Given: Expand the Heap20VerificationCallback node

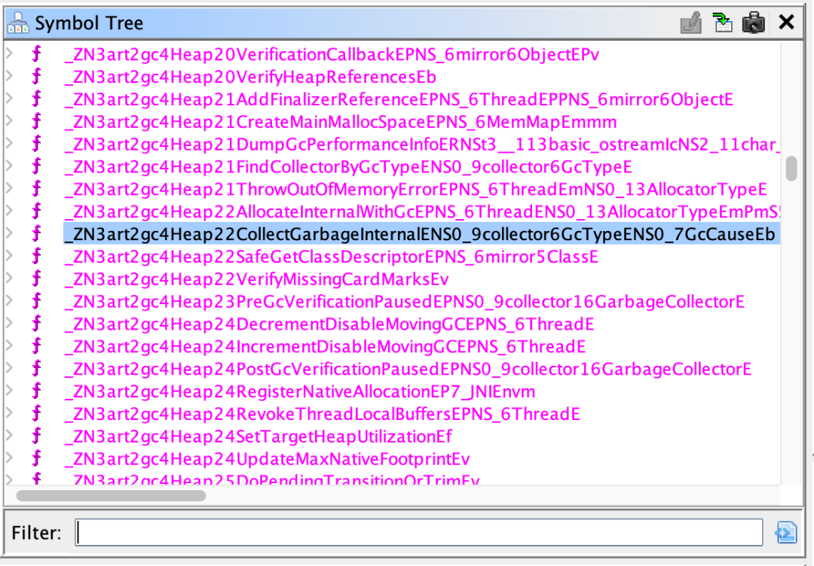Looking at the screenshot, I should click(x=9, y=53).
